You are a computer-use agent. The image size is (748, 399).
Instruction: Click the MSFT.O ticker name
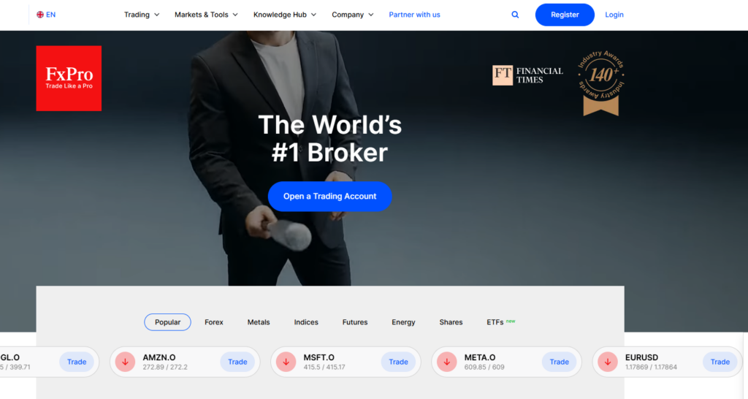pos(318,357)
